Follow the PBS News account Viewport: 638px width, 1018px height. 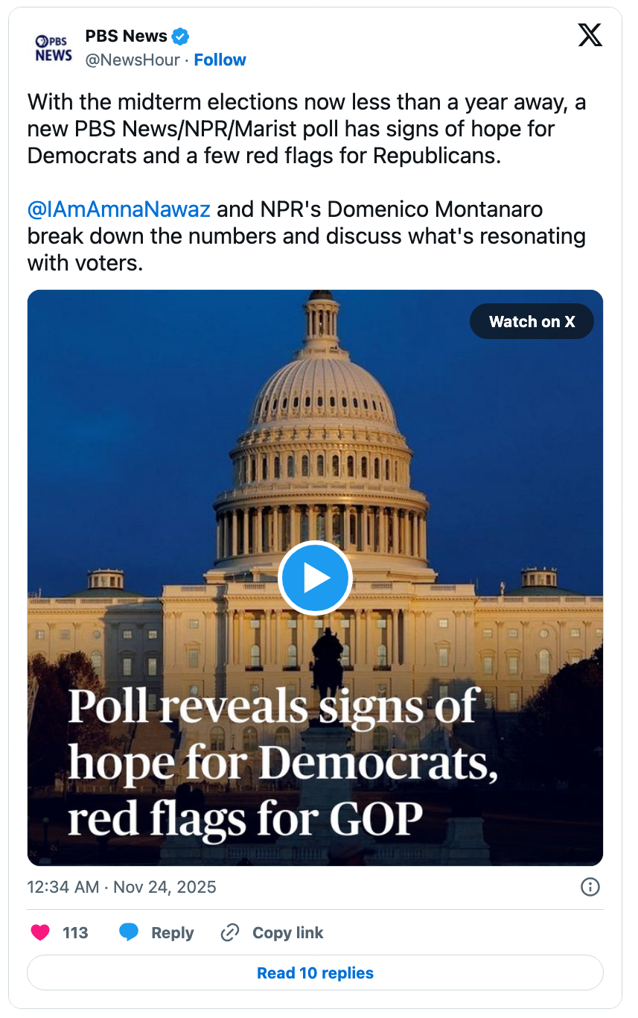220,60
